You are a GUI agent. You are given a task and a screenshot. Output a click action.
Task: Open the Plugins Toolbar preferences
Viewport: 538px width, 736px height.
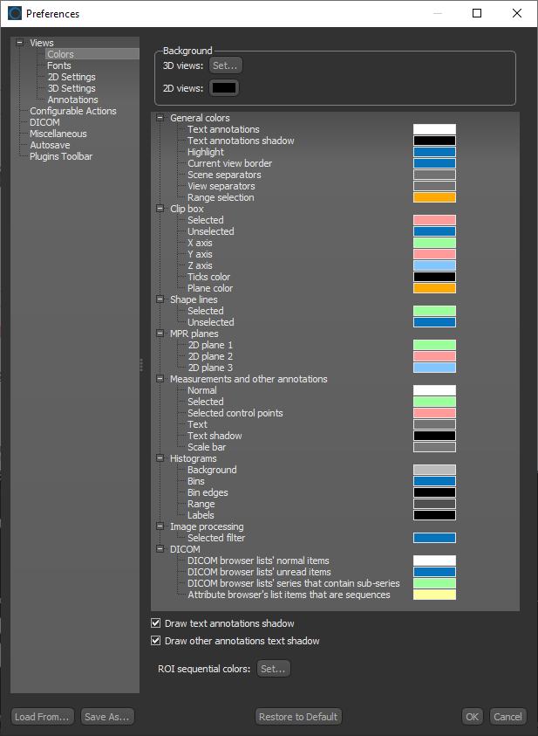coord(61,157)
